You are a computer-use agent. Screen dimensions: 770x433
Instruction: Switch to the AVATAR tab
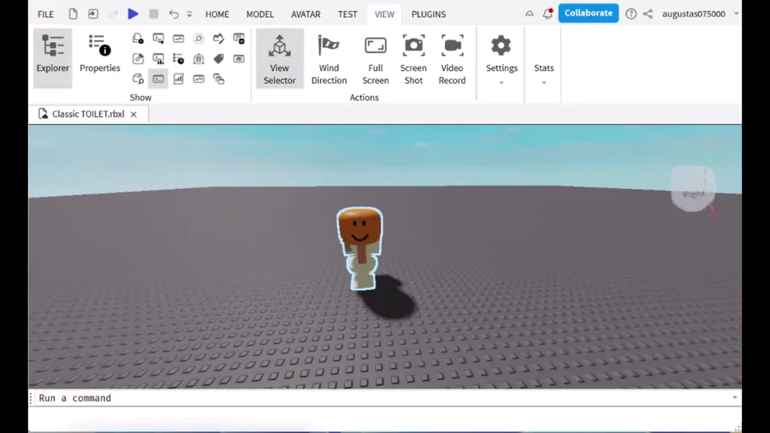tap(305, 15)
